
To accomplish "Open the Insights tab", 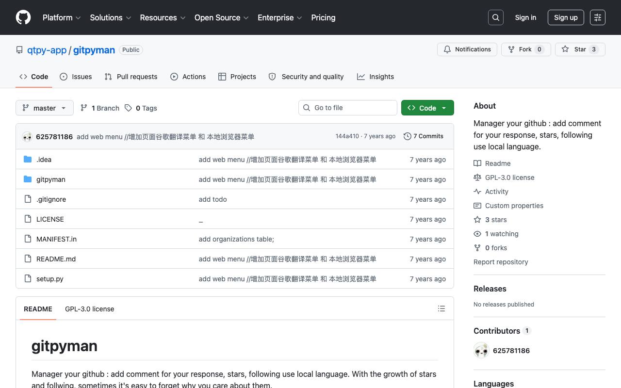I will pyautogui.click(x=376, y=77).
